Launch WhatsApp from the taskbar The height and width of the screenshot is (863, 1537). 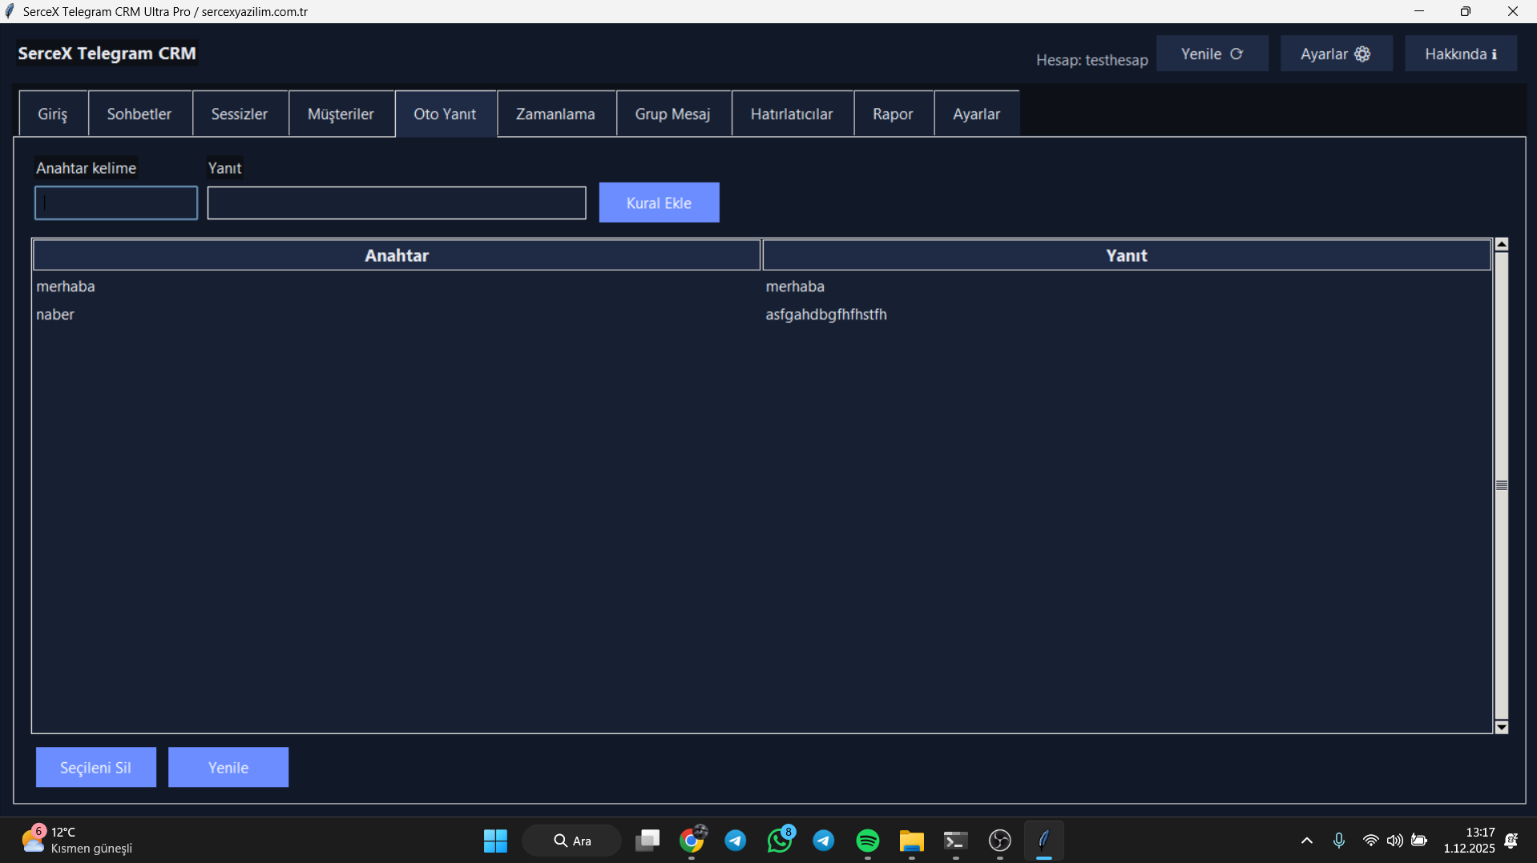[779, 841]
